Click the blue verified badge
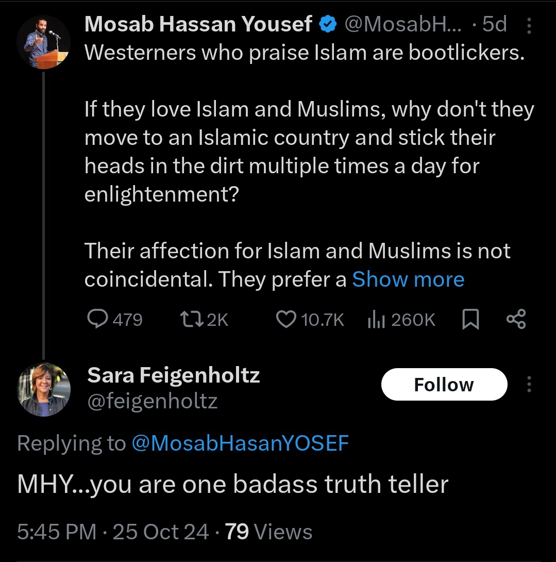The height and width of the screenshot is (562, 556). point(328,24)
